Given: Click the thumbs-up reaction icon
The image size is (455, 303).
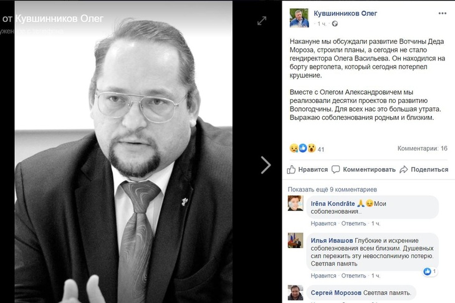Looking at the screenshot, I should pyautogui.click(x=303, y=148).
